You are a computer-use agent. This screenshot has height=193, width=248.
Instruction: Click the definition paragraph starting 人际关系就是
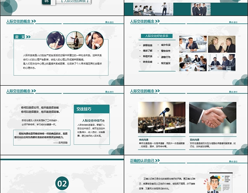click(62, 62)
